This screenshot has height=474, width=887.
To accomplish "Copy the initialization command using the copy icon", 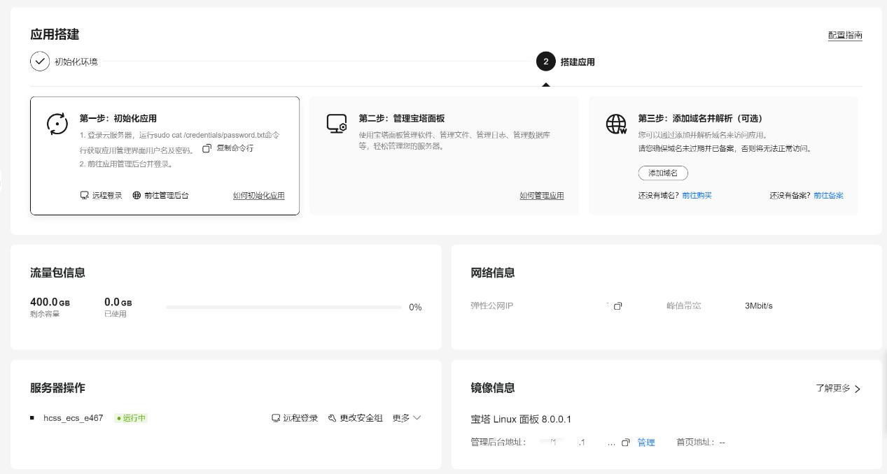I will [x=207, y=148].
